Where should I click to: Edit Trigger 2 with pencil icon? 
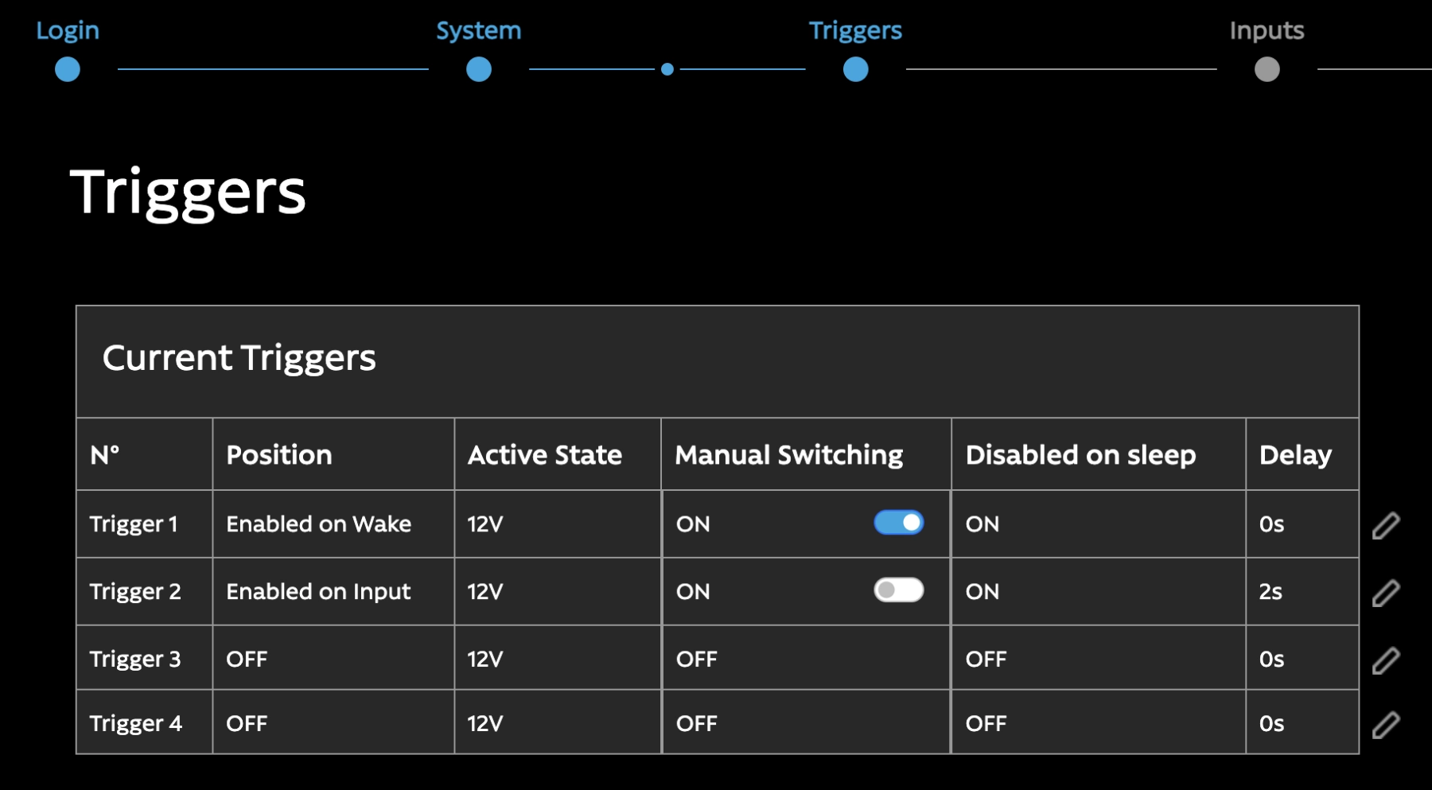[1386, 593]
